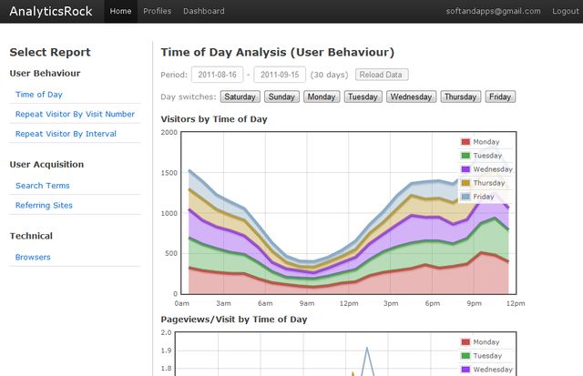583x376 pixels.
Task: Click the '1500' y-axis label of Visitors chart
Action: (169, 173)
